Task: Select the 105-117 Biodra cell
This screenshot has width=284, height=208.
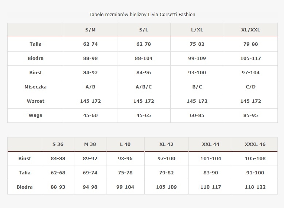Action: coord(251,58)
